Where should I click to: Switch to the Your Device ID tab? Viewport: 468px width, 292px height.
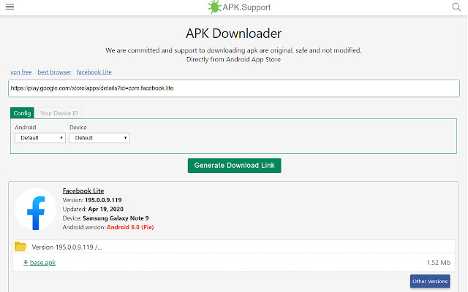pyautogui.click(x=59, y=113)
